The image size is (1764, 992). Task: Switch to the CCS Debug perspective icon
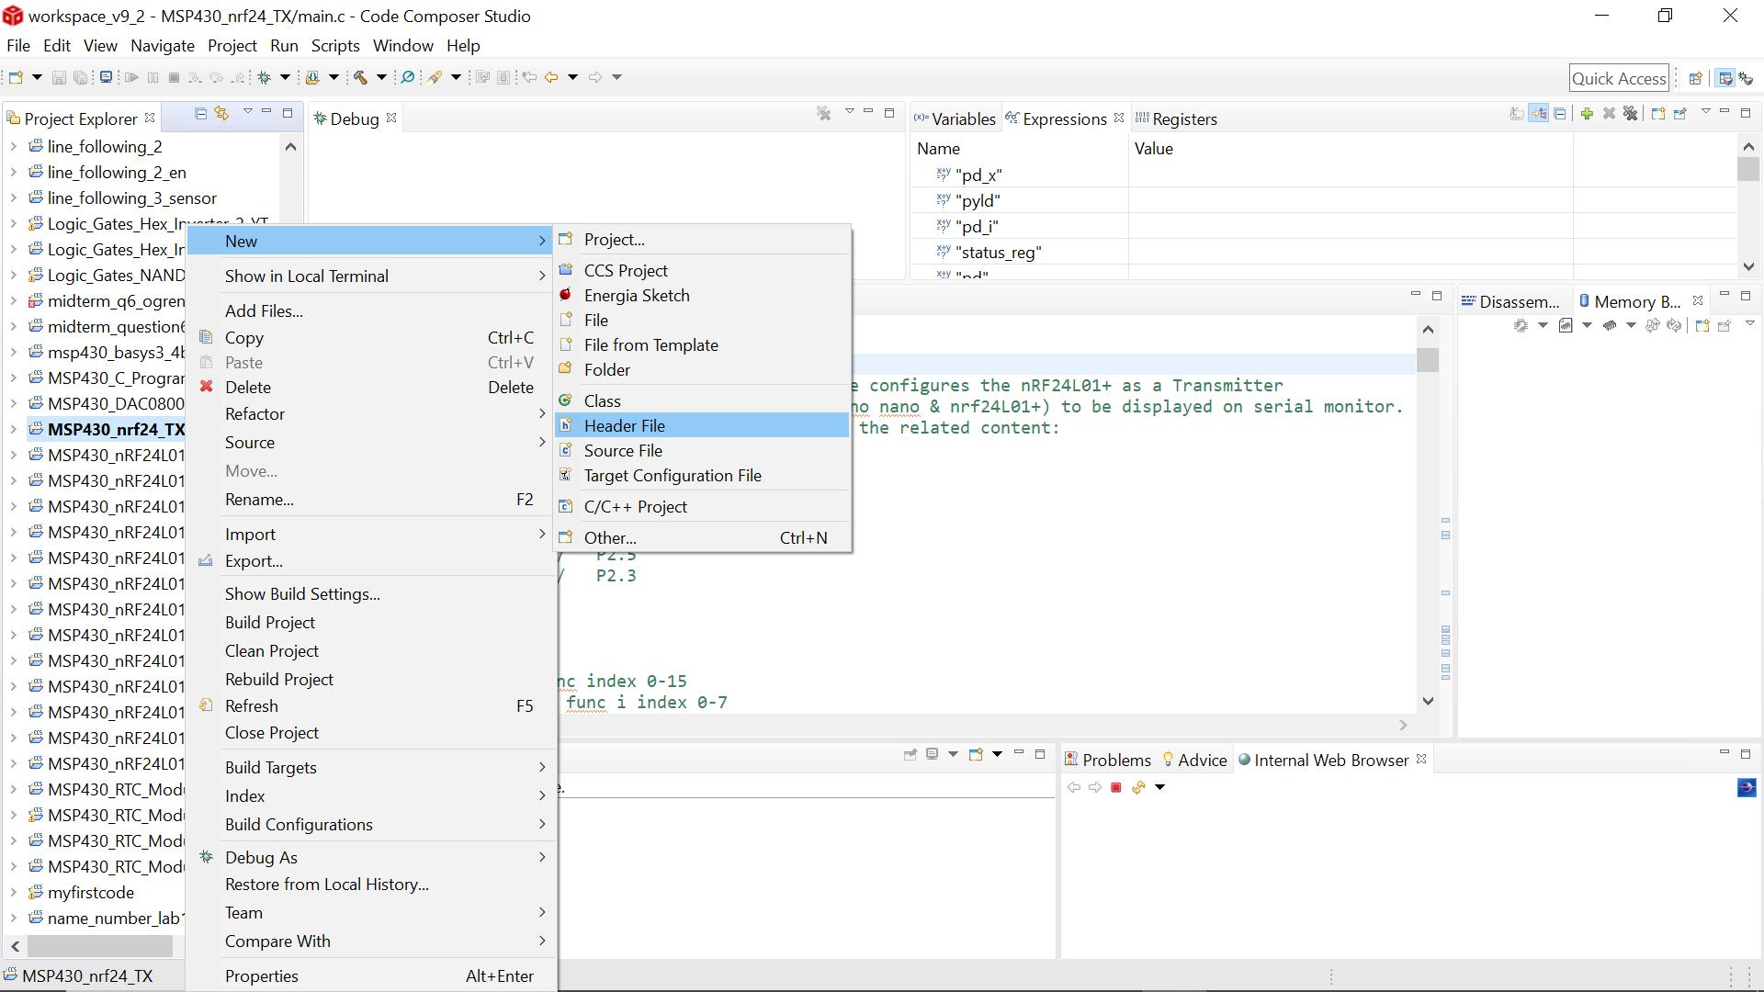tap(1747, 78)
